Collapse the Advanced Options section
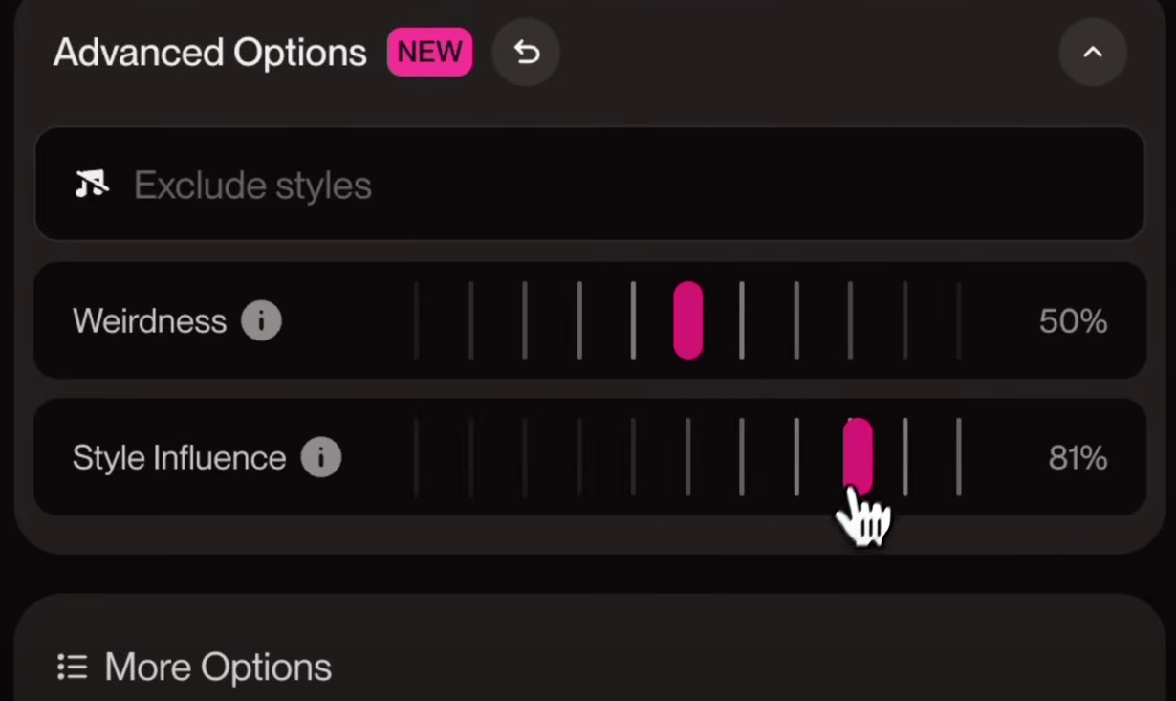 pos(1092,53)
